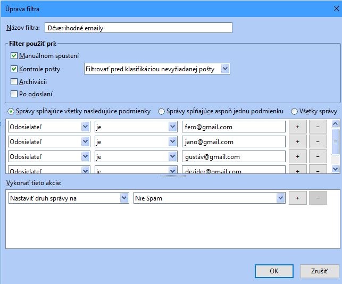Click the plus button beside gustáv@gmail.com

(298, 156)
